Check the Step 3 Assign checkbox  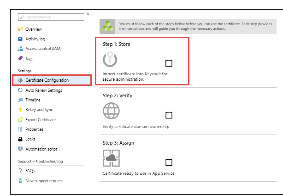tap(169, 162)
